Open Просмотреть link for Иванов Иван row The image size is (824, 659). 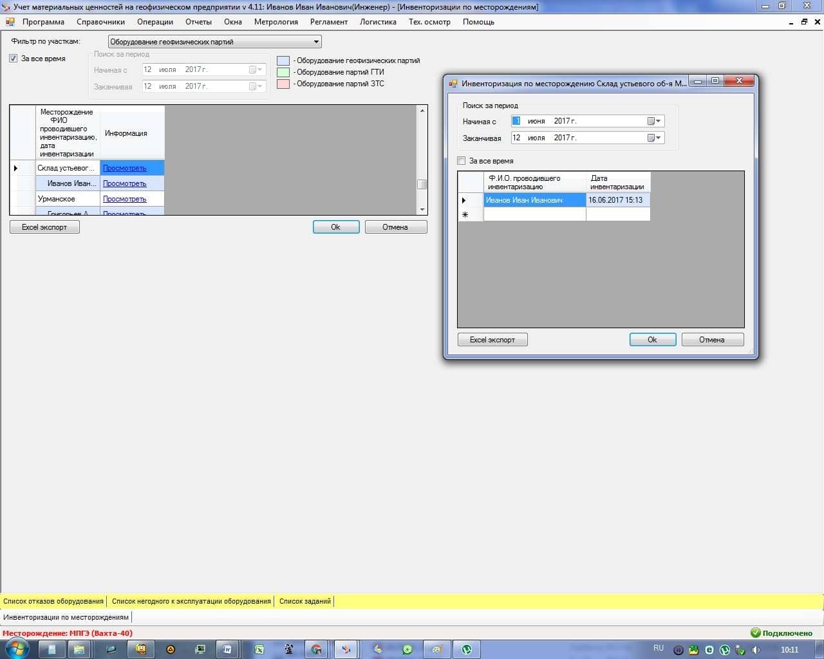tap(125, 183)
